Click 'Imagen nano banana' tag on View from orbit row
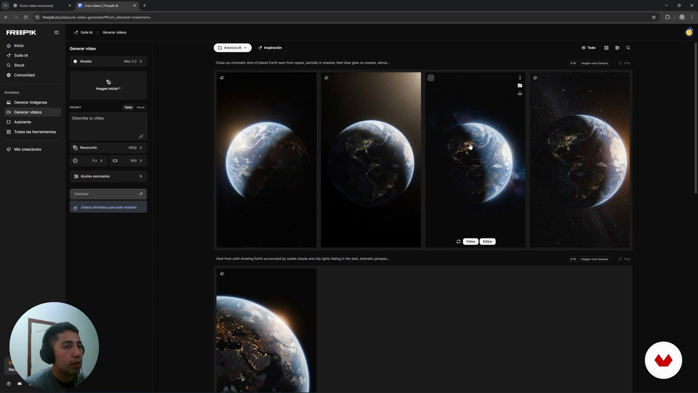The image size is (698, 393). click(594, 259)
